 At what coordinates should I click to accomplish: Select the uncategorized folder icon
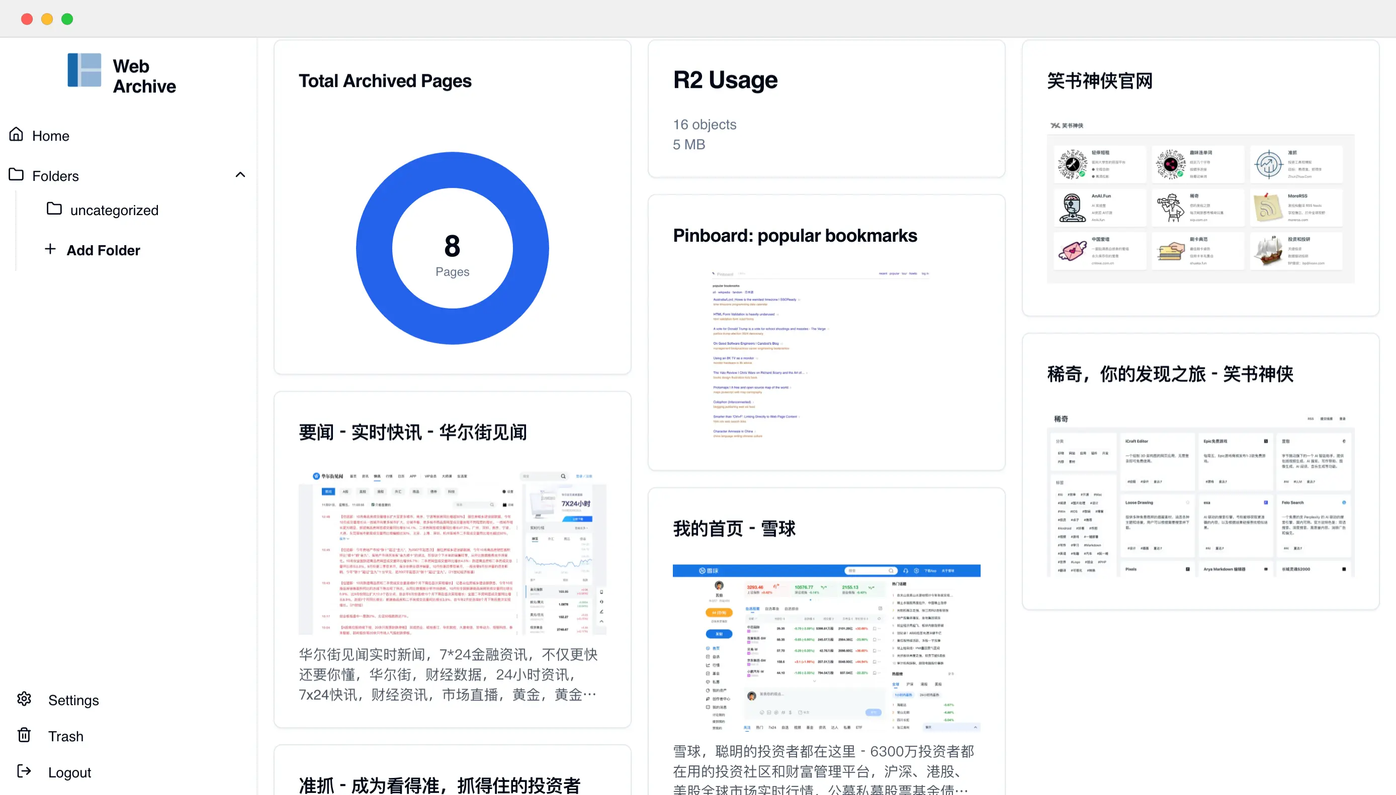[x=55, y=209]
